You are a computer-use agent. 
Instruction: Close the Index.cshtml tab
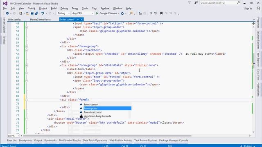(81, 20)
